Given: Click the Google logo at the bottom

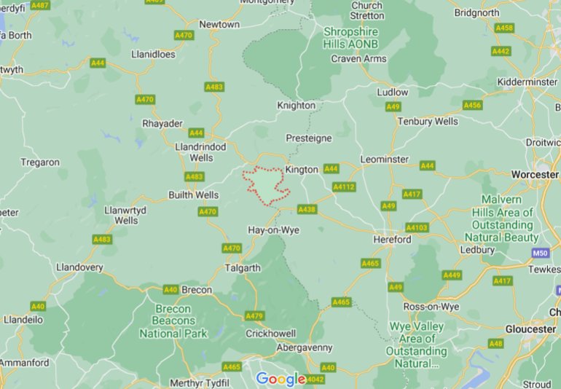Looking at the screenshot, I should [280, 379].
